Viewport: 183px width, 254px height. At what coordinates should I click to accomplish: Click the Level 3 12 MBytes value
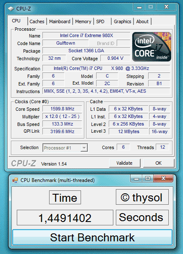point(128,131)
